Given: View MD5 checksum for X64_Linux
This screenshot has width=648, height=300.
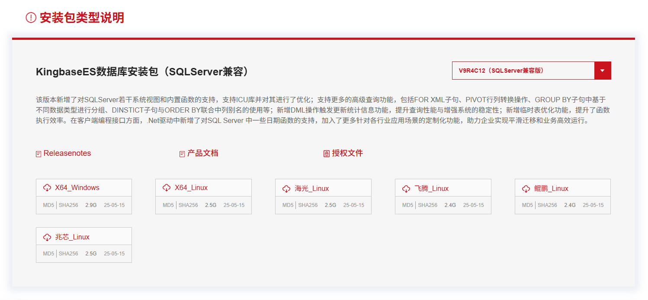Looking at the screenshot, I should click(x=168, y=205).
